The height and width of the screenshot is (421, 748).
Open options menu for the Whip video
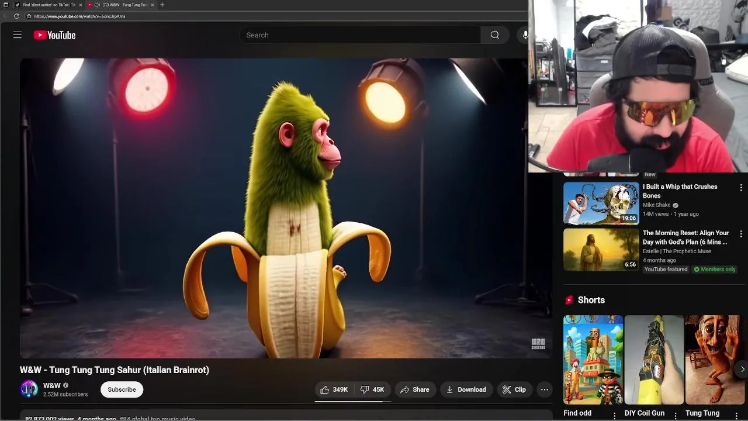741,188
